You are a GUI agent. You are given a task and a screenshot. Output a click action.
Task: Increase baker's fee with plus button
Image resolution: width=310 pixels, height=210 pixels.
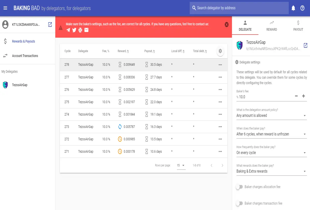click(x=304, y=96)
